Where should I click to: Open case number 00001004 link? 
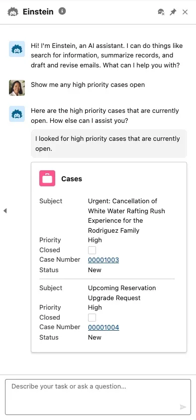coord(103,327)
